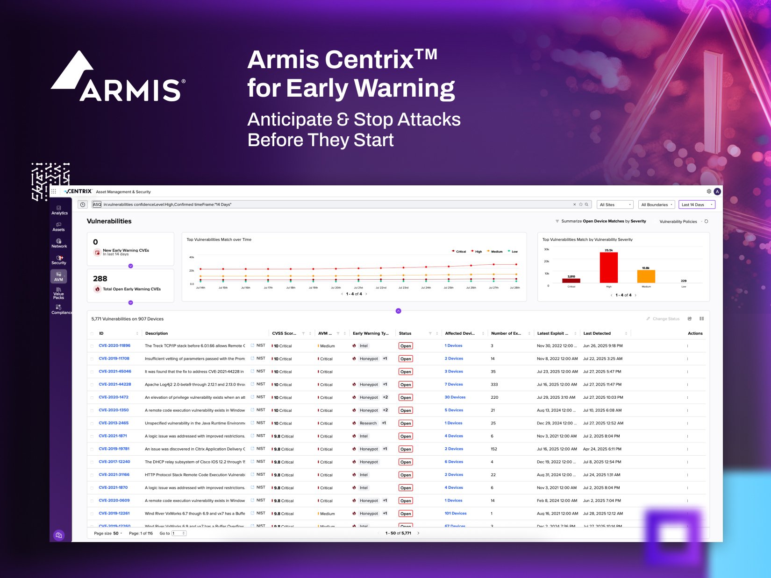Click the red High bar in severity chart
The height and width of the screenshot is (578, 771).
(x=609, y=268)
